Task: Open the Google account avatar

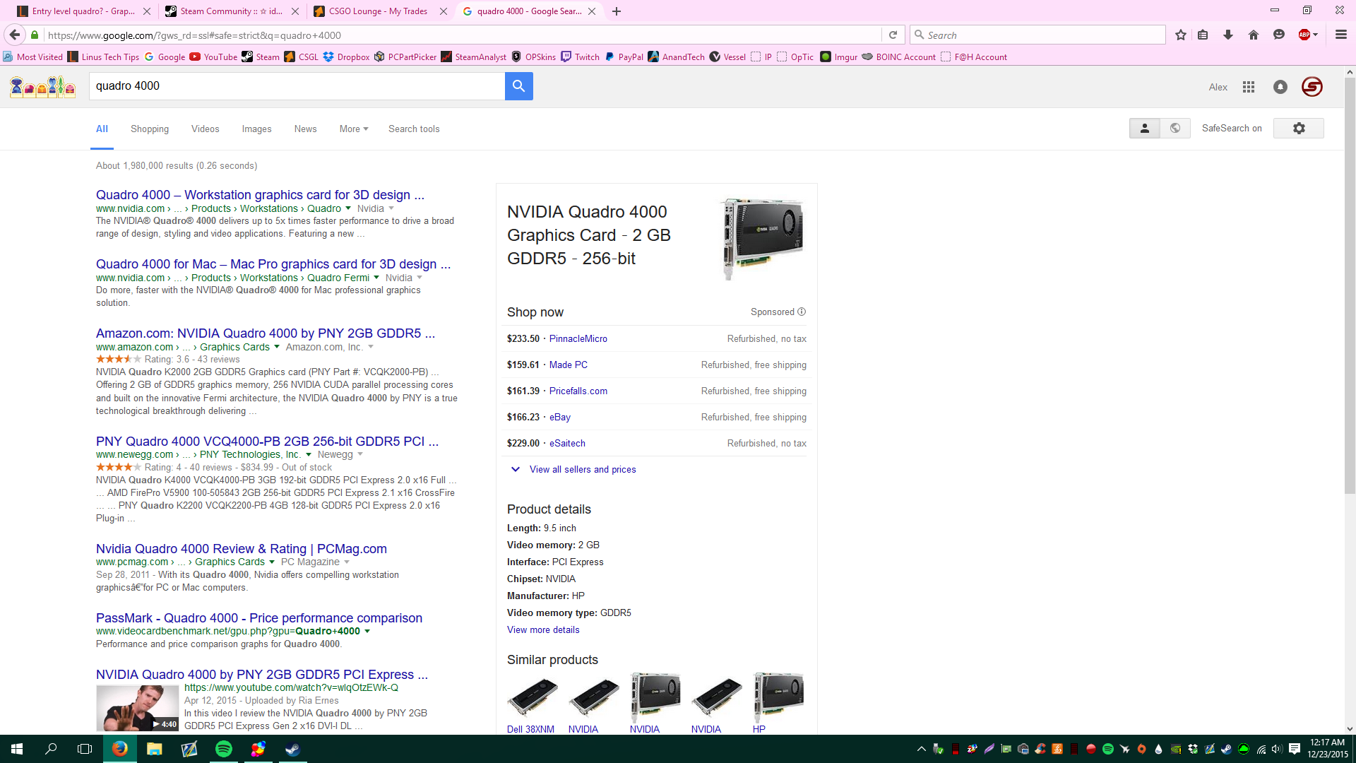Action: tap(1312, 87)
